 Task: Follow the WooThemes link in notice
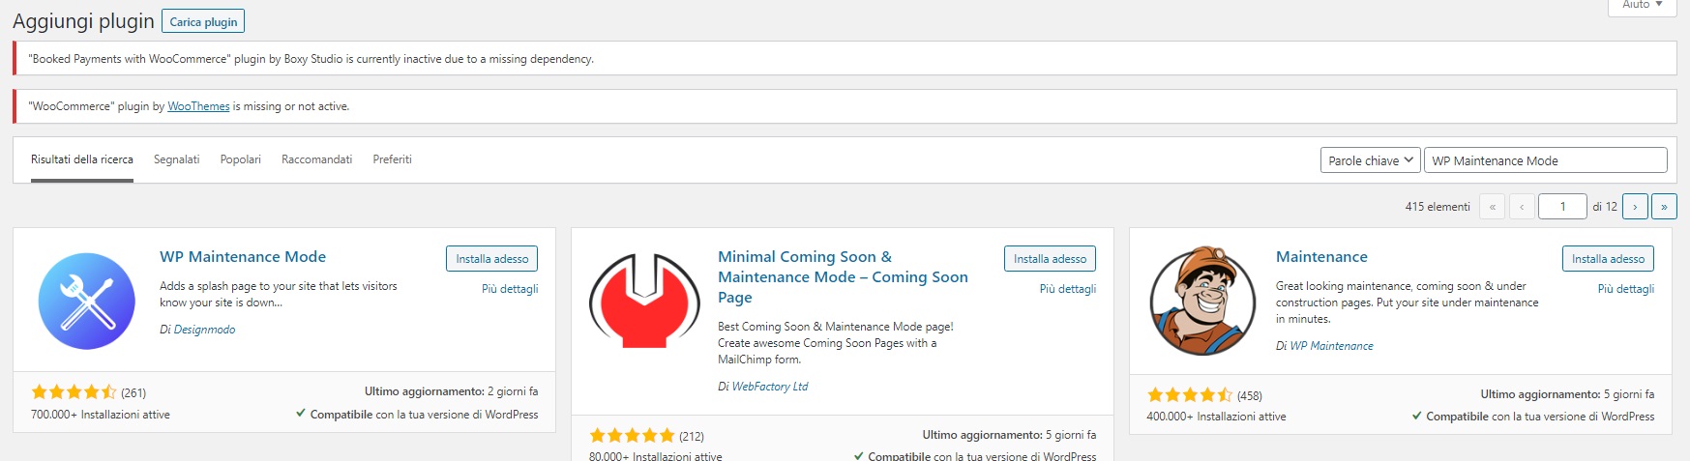198,106
